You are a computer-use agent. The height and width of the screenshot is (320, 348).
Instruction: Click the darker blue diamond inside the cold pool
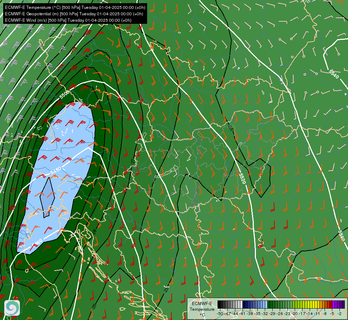click(x=47, y=197)
